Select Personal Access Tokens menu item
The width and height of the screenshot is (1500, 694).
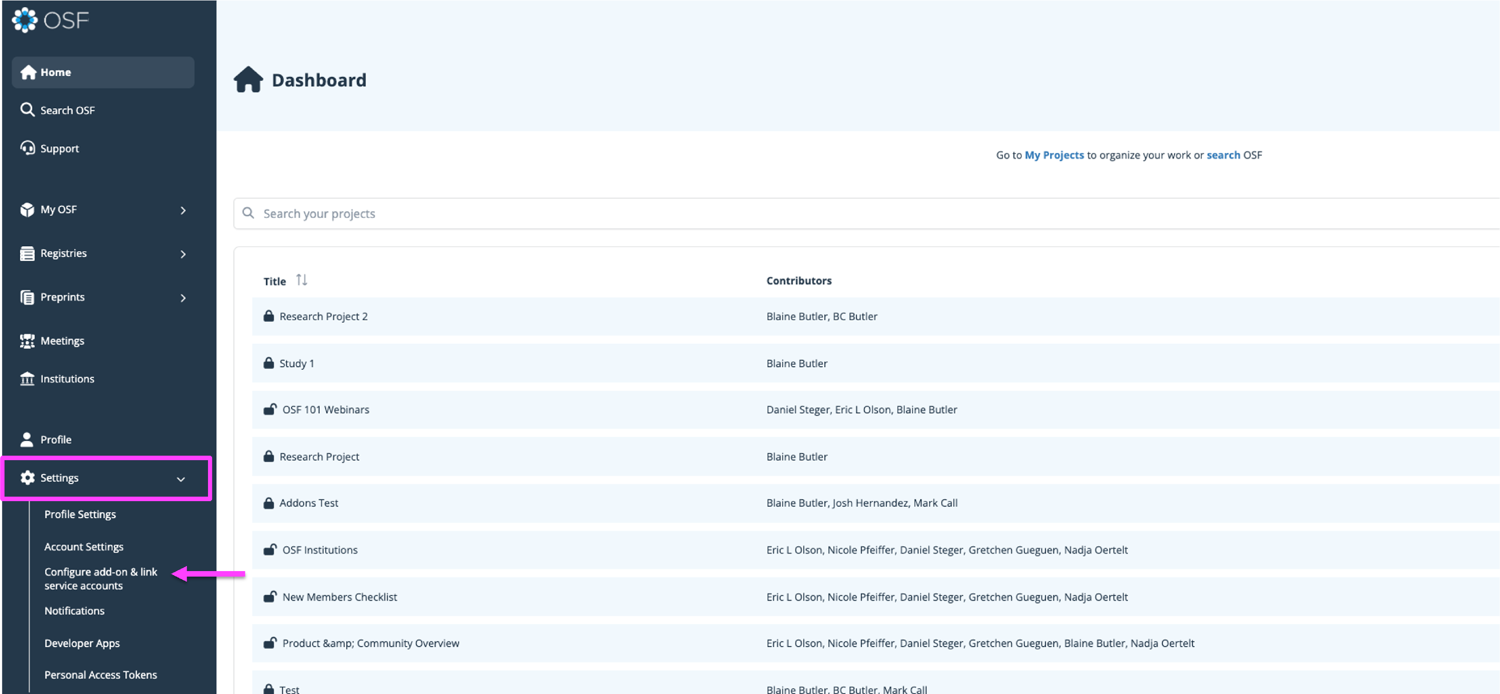(x=100, y=674)
